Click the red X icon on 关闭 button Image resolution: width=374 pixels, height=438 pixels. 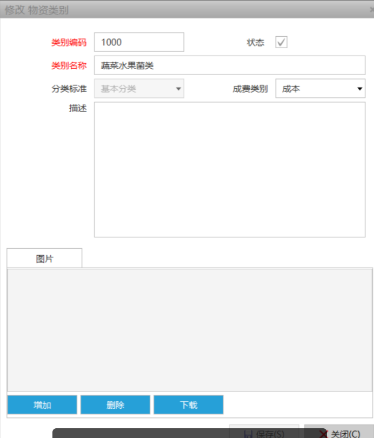coord(323,434)
